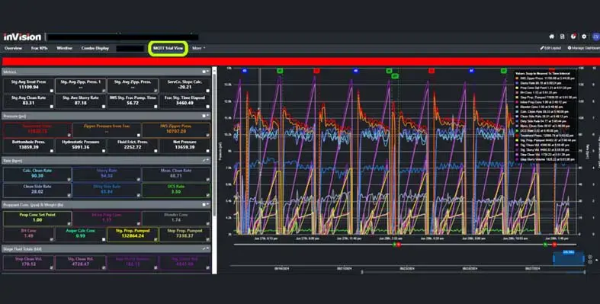This screenshot has width=600, height=304.
Task: Click the edit icon in Rate panel header
Action: (204, 160)
